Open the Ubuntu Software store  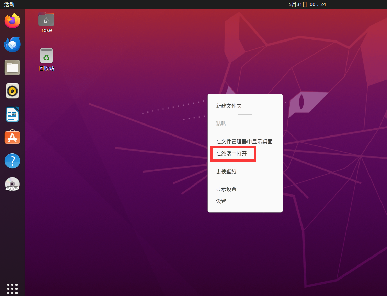[12, 137]
